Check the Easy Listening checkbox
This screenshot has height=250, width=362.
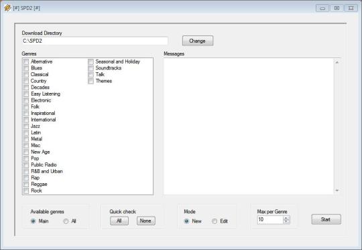coord(26,94)
